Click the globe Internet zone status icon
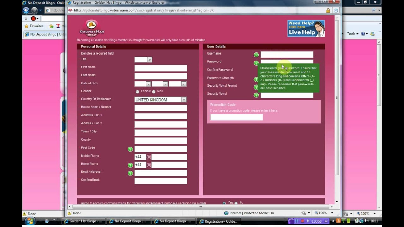The image size is (404, 227). 226,213
